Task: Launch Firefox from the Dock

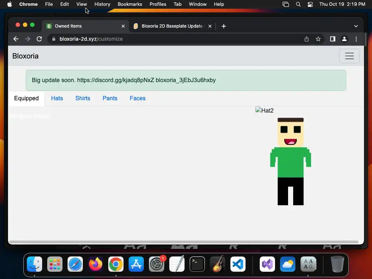Action: coord(96,264)
